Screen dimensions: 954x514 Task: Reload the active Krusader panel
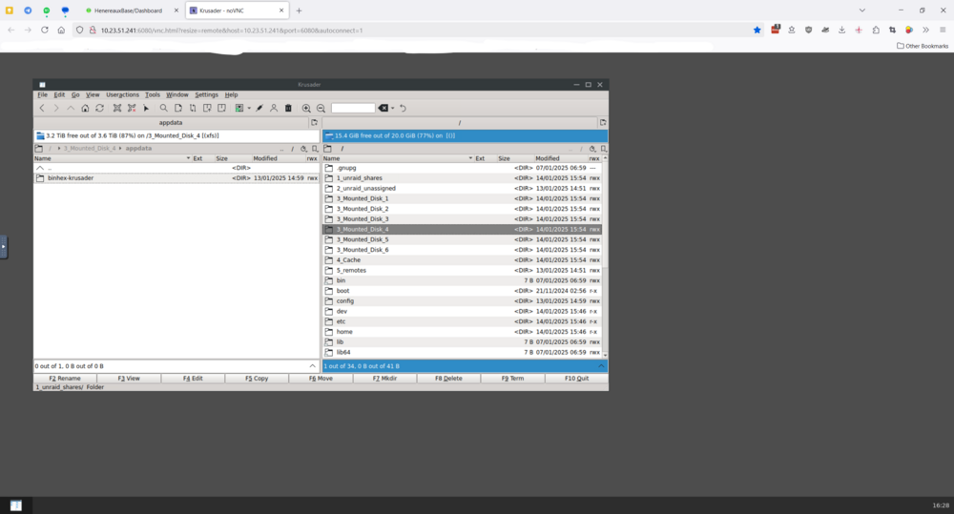click(100, 109)
